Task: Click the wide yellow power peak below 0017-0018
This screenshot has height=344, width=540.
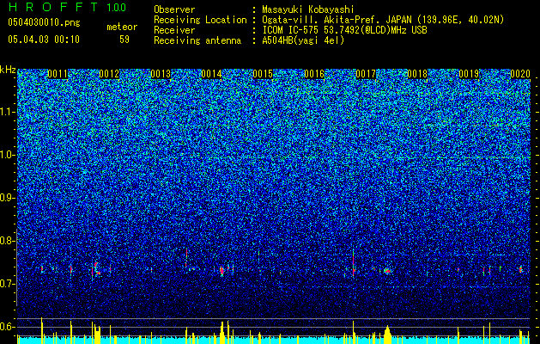Action: click(387, 334)
